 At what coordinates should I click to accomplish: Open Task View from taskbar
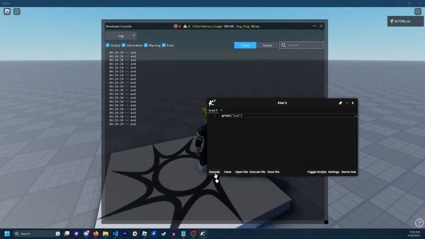66,234
